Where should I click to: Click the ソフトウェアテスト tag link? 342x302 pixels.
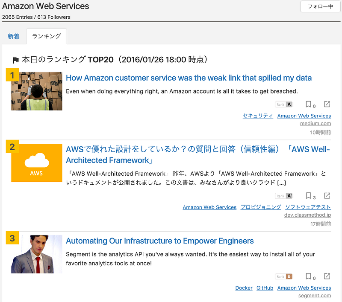tap(308, 207)
